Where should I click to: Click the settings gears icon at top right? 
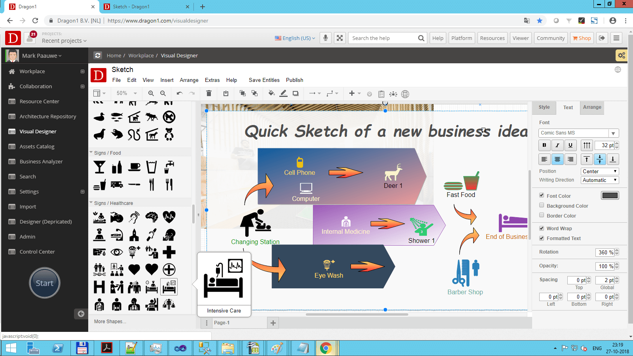pyautogui.click(x=622, y=55)
